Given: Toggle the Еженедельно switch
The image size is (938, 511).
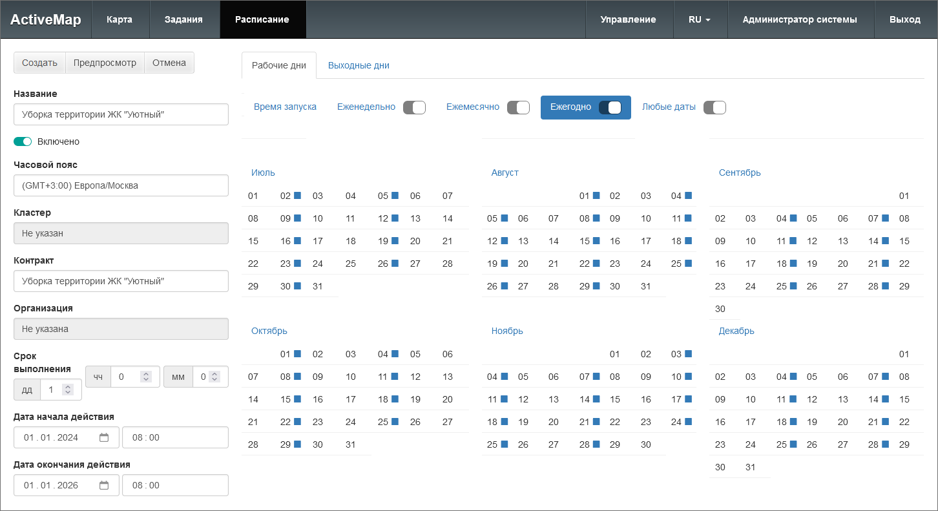Looking at the screenshot, I should click(x=414, y=107).
